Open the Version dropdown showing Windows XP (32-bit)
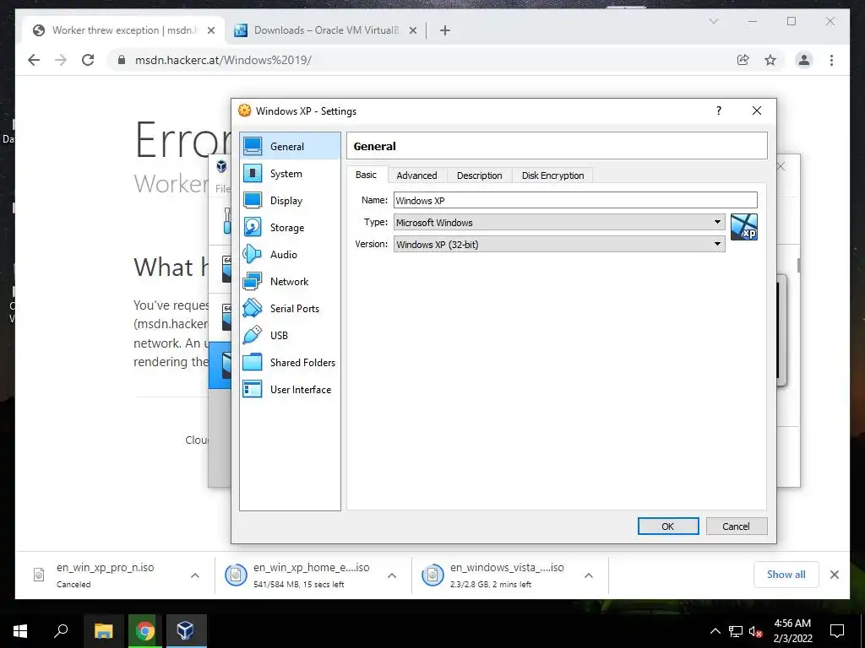This screenshot has height=648, width=865. pyautogui.click(x=559, y=244)
